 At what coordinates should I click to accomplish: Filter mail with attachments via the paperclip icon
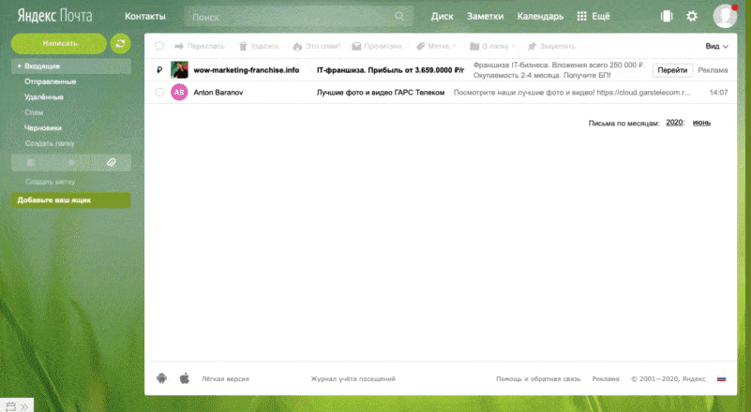pyautogui.click(x=112, y=163)
